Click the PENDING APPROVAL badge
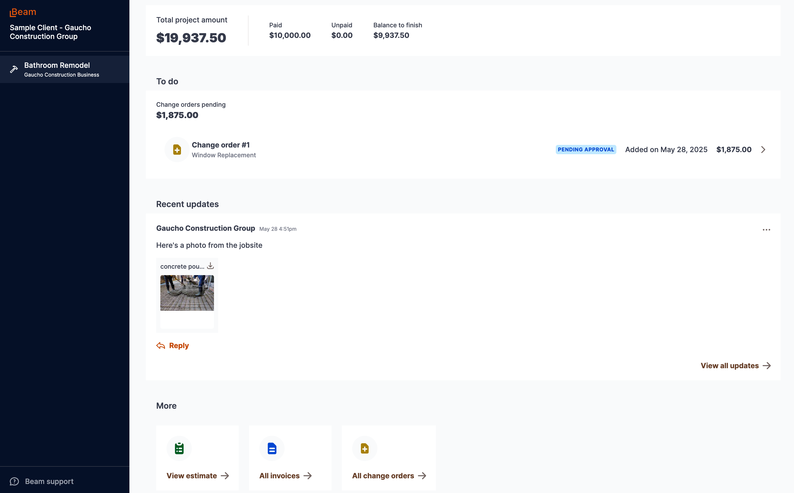The height and width of the screenshot is (493, 794). 586,149
